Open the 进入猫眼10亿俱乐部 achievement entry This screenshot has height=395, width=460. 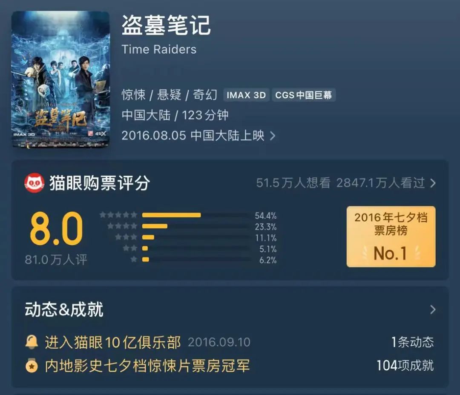click(x=112, y=342)
